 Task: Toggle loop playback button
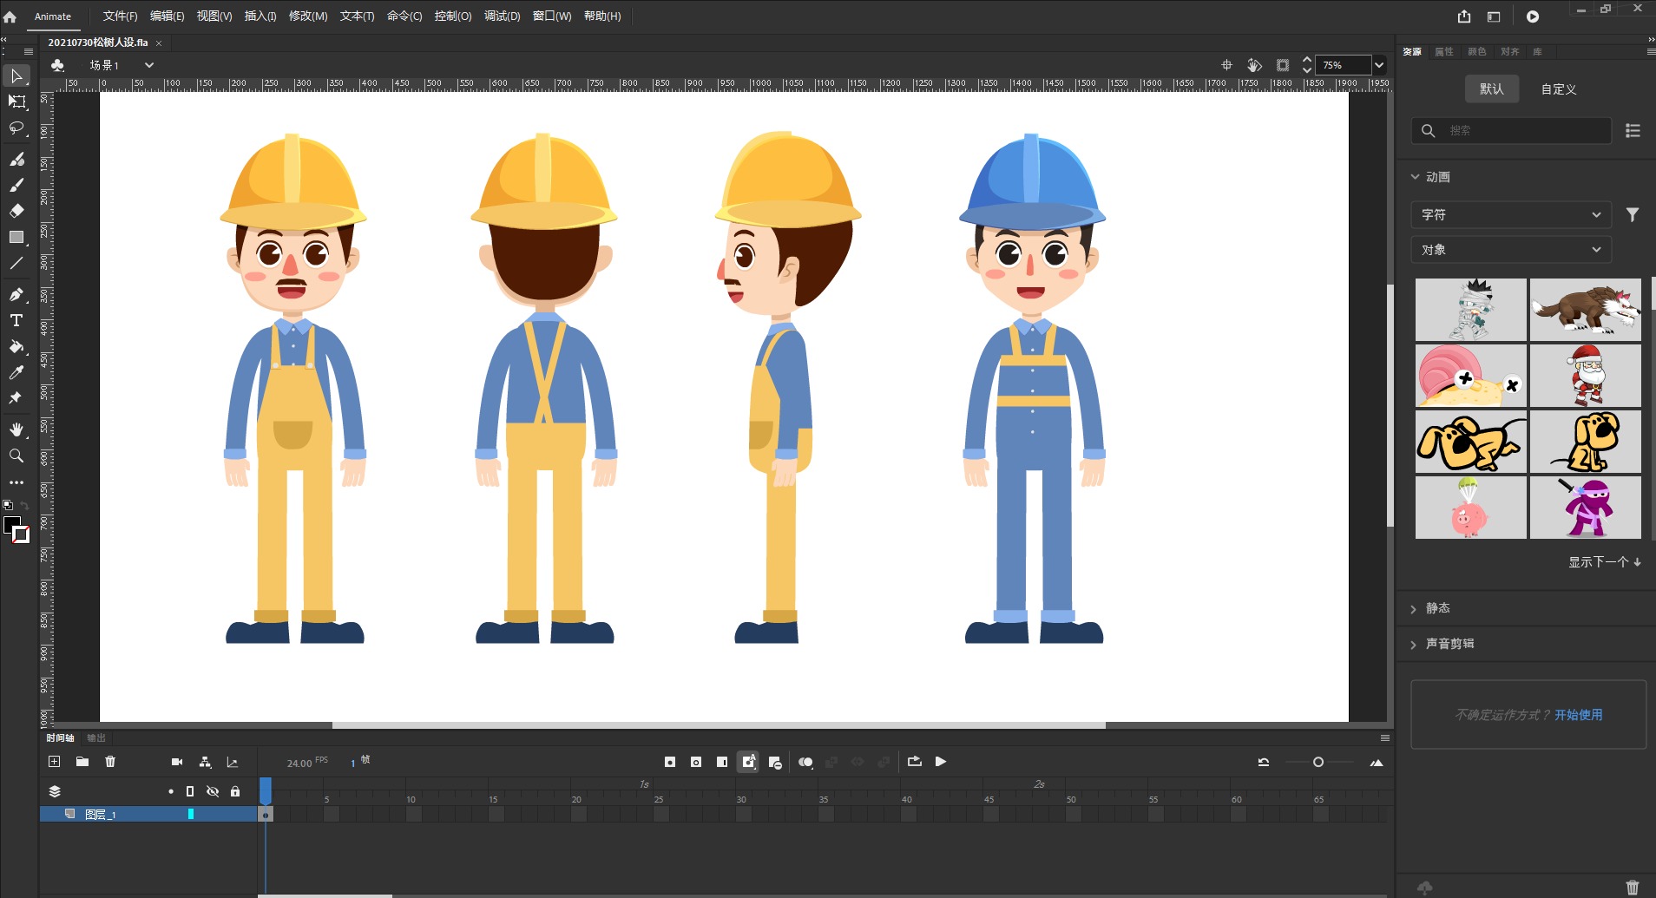pos(915,762)
